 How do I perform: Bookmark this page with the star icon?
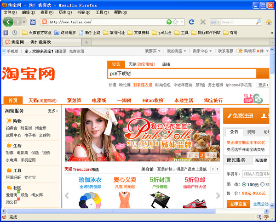click(175, 22)
